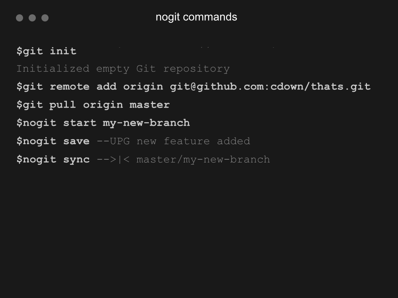Click the '$nogit sync' command
The image size is (398, 298).
[53, 159]
